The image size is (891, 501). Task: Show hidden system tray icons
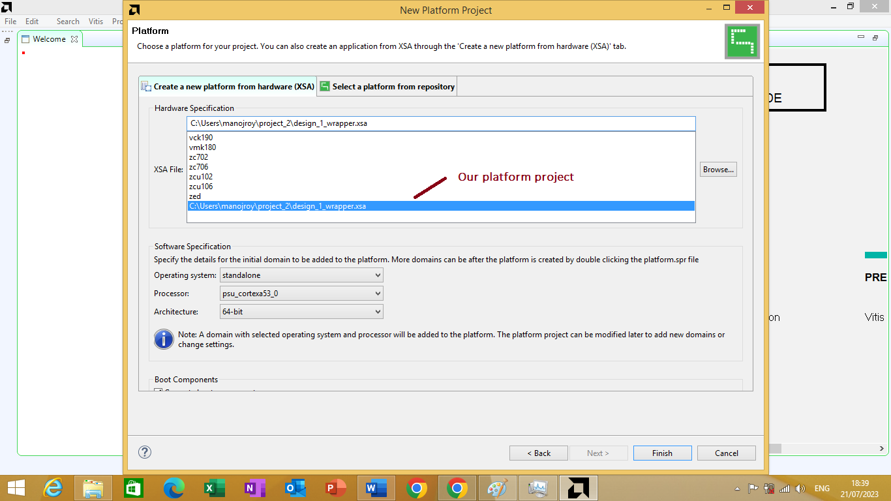click(738, 489)
